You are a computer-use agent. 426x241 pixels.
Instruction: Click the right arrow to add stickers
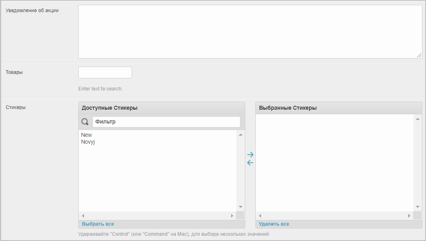(250, 155)
